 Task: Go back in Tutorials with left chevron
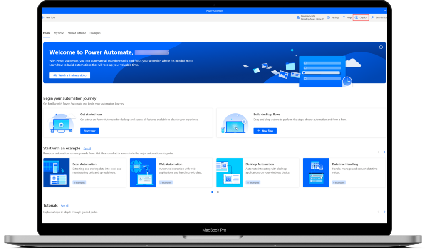[379, 212]
